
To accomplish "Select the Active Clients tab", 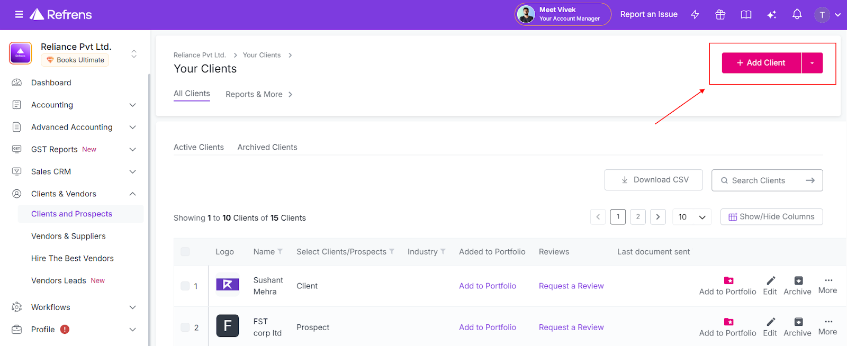I will point(199,147).
